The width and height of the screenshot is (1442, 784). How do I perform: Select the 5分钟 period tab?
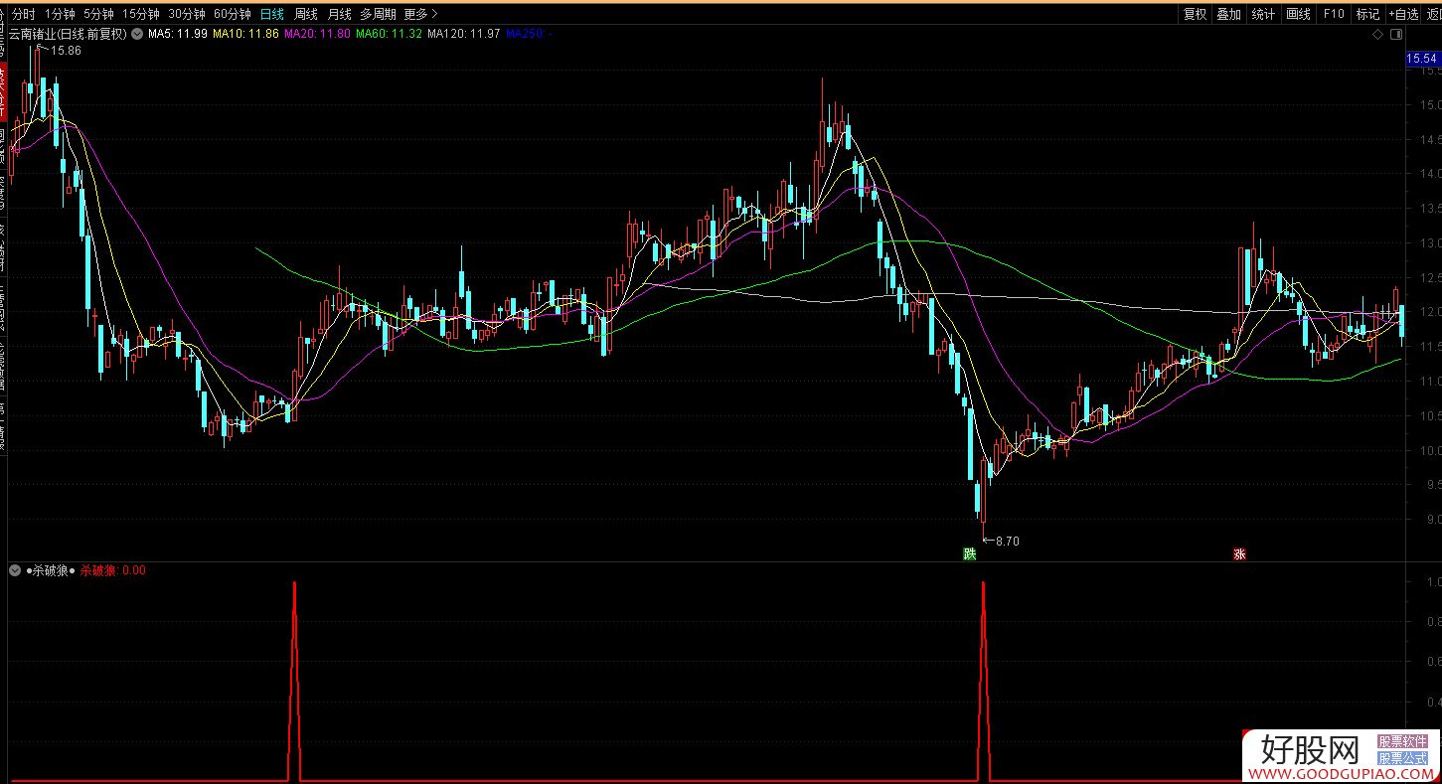(x=98, y=14)
